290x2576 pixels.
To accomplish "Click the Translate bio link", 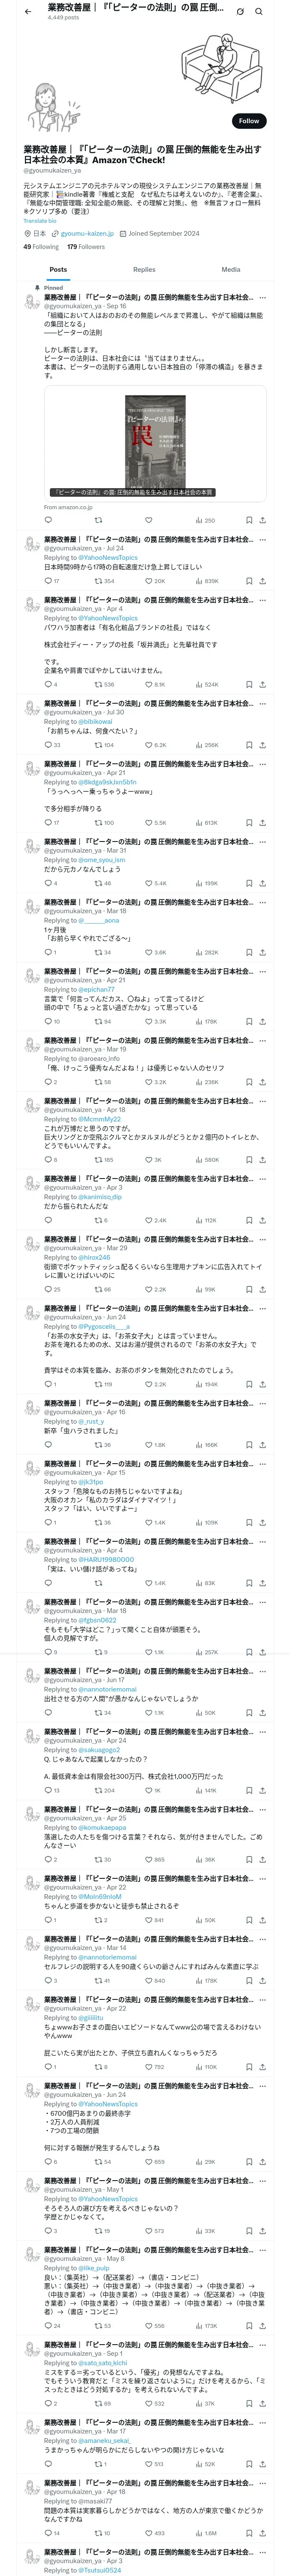I will (x=40, y=221).
